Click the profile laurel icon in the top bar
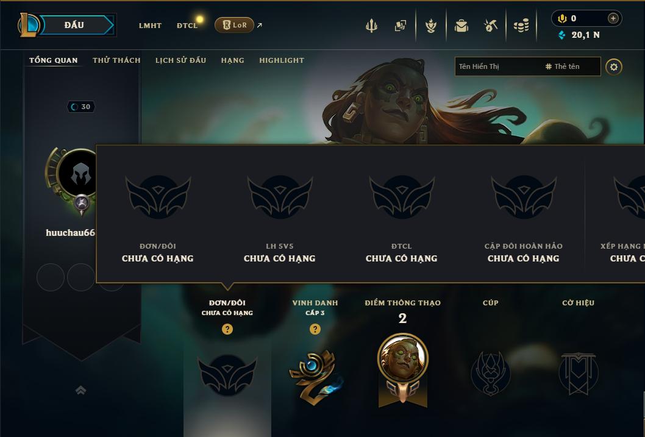 (430, 26)
